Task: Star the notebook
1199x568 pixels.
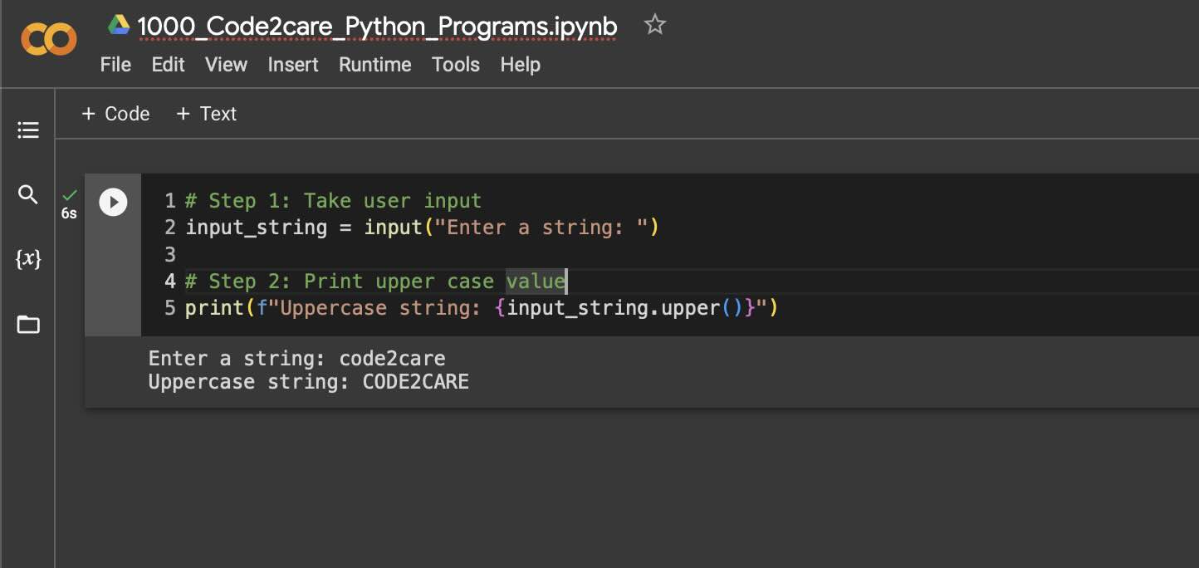Action: (x=654, y=24)
